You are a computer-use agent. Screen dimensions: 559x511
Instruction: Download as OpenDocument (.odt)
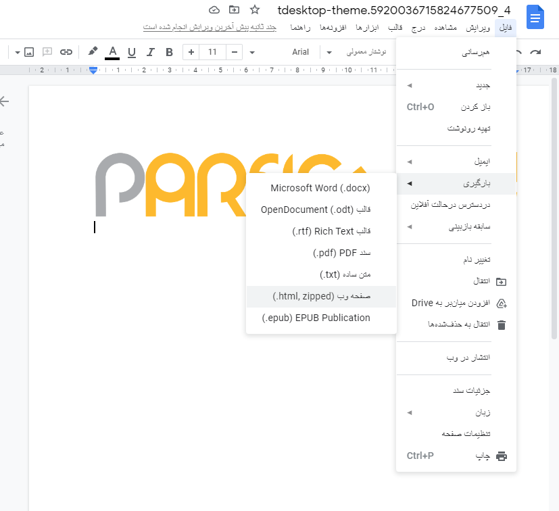click(x=321, y=210)
